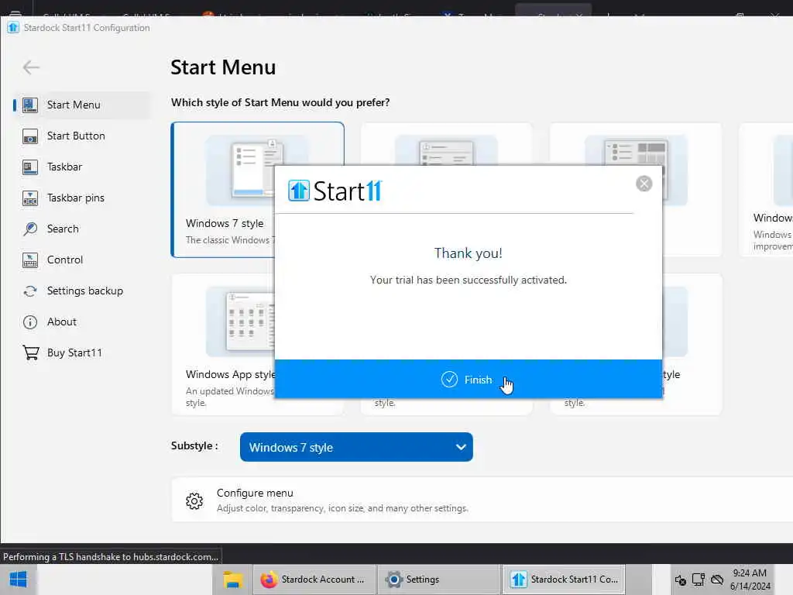Click the Start Button sidebar icon
793x595 pixels.
(x=30, y=136)
